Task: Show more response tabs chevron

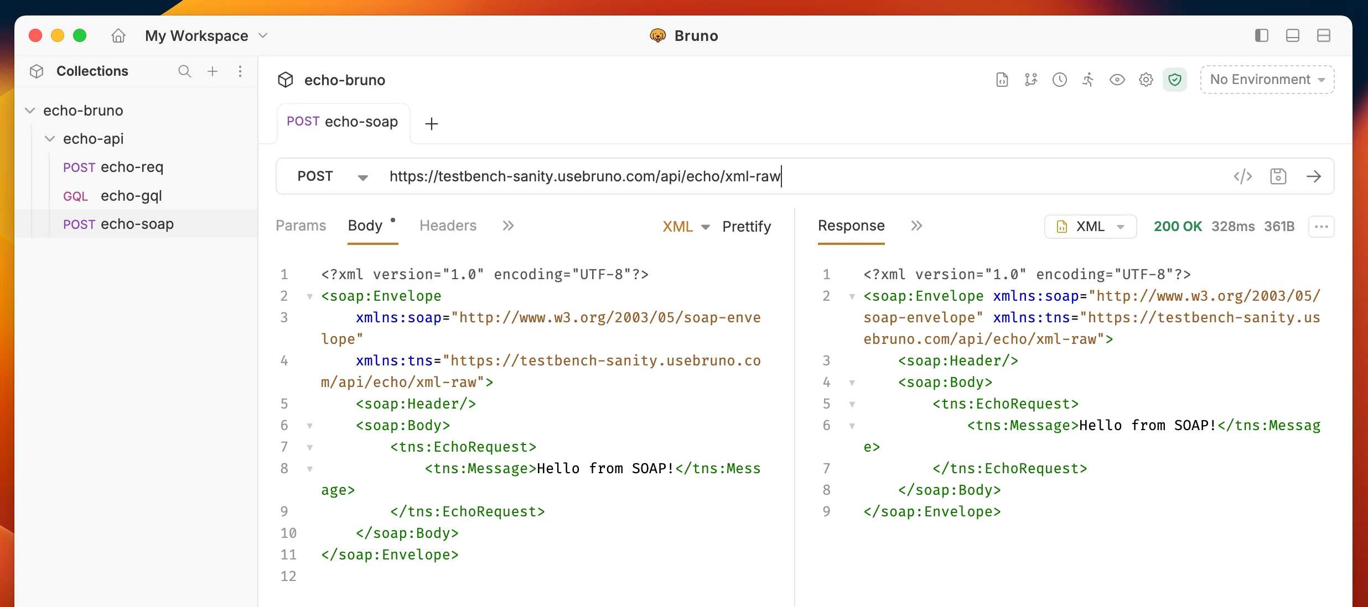Action: tap(917, 226)
